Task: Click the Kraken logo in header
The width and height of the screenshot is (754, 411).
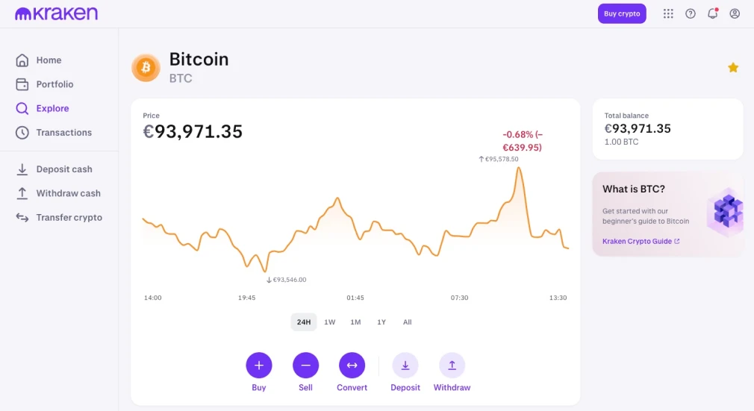Action: tap(56, 13)
